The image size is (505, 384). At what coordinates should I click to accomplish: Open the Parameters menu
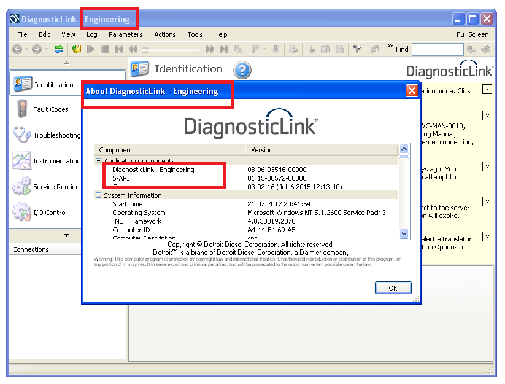pyautogui.click(x=126, y=34)
